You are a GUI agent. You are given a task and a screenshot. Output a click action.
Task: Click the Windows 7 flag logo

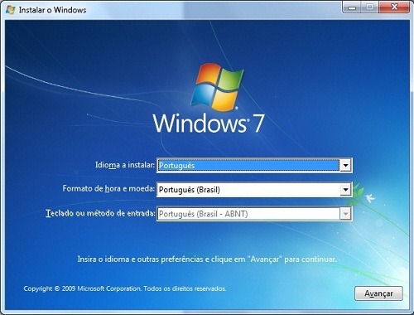click(x=217, y=87)
